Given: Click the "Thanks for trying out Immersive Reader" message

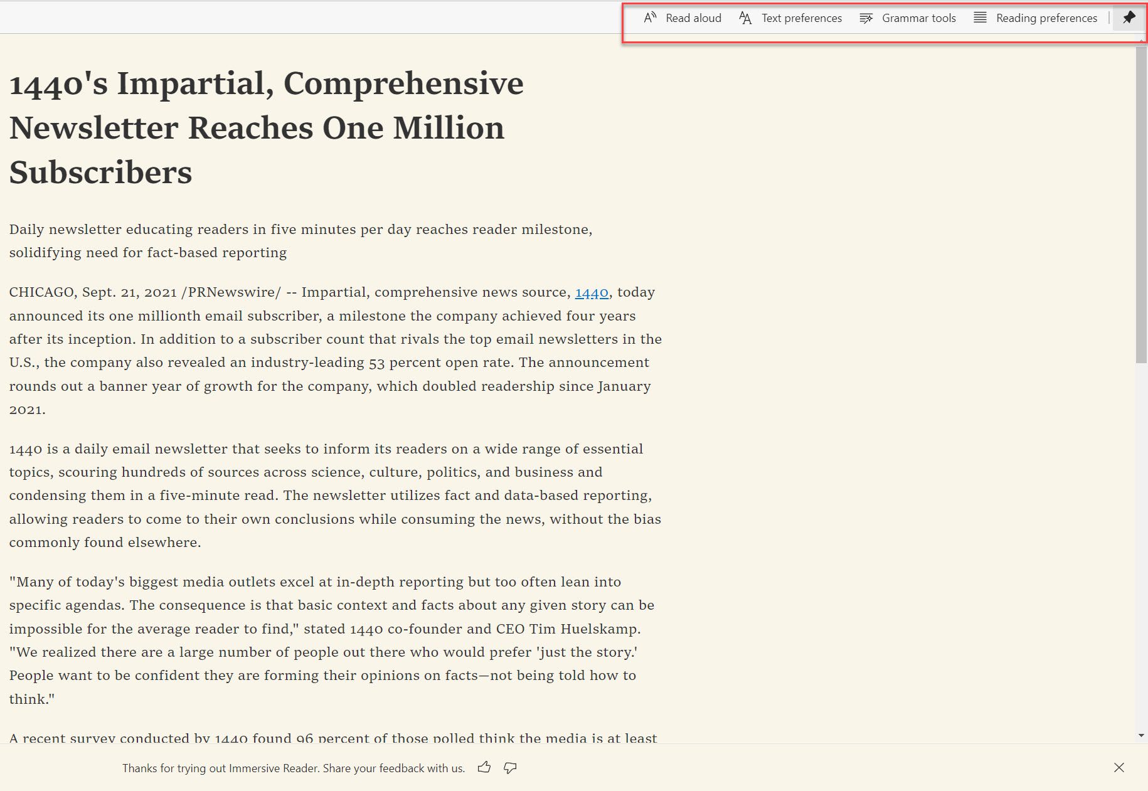Looking at the screenshot, I should click(294, 768).
